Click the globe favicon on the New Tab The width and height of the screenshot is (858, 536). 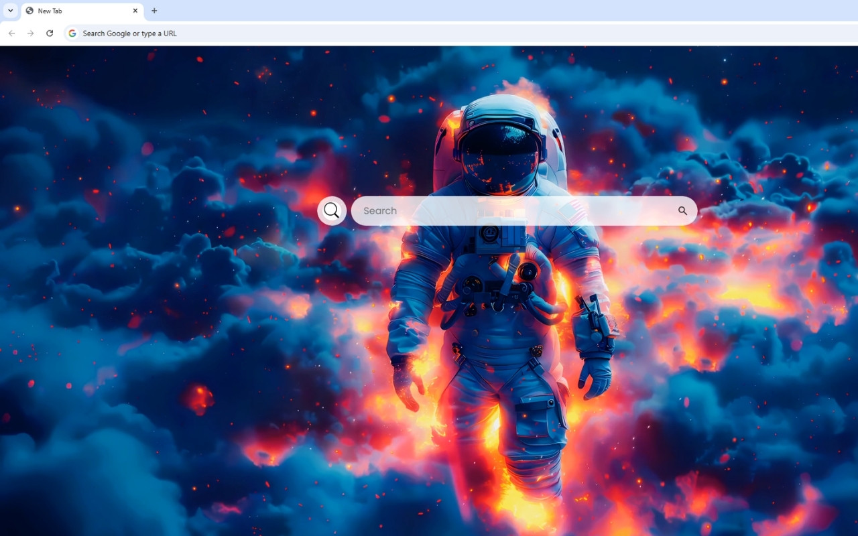pyautogui.click(x=28, y=11)
